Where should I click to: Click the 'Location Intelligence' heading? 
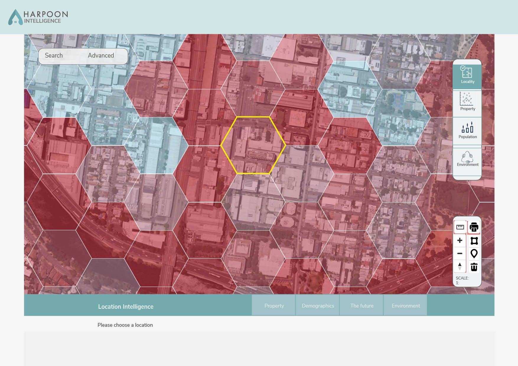(126, 307)
